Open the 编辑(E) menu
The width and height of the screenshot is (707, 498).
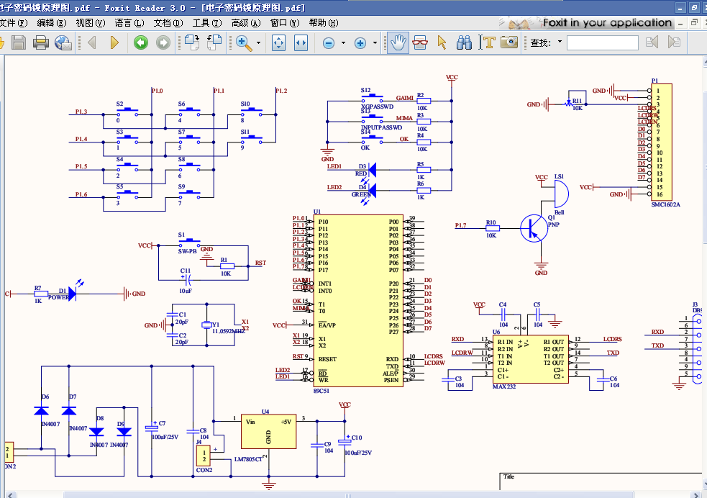pyautogui.click(x=52, y=22)
